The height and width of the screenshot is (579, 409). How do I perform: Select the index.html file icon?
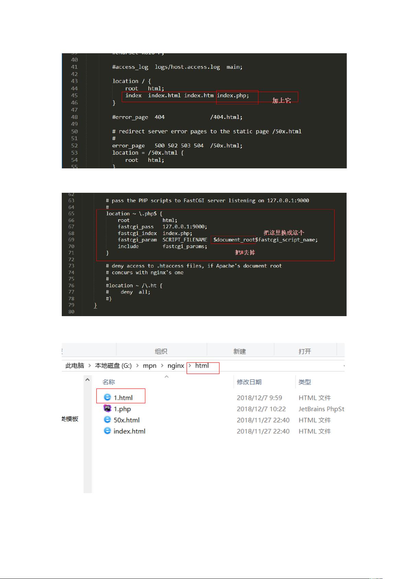[107, 431]
